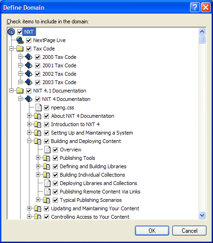213x243 pixels.
Task: Expand the About NXT 4 Documentation node
Action: 29,116
